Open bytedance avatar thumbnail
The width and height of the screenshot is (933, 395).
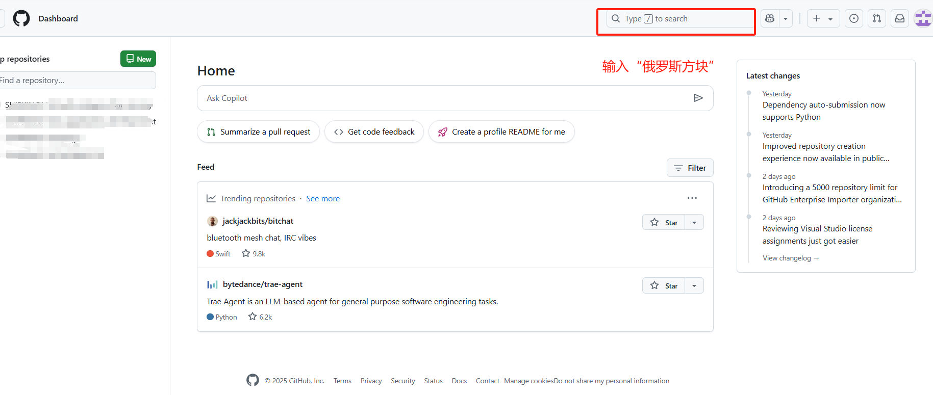[x=212, y=284]
